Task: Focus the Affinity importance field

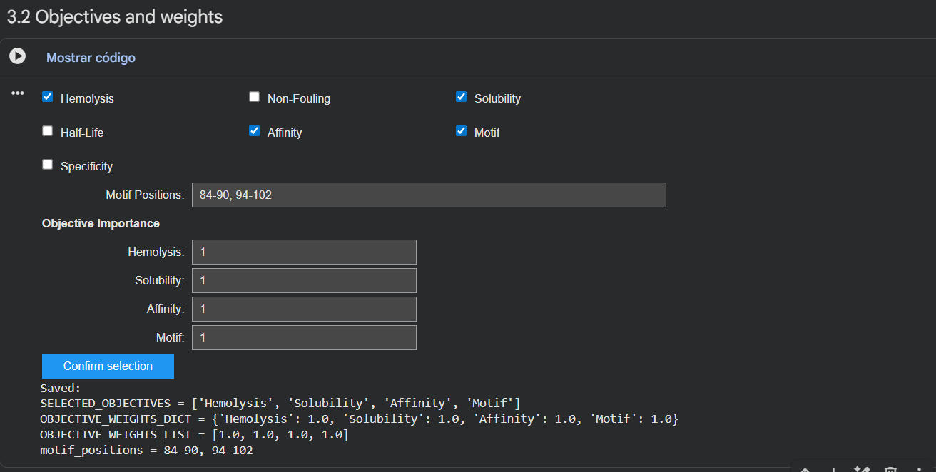Action: [x=304, y=309]
